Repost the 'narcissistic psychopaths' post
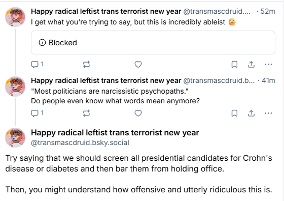The image size is (284, 201). pyautogui.click(x=86, y=113)
